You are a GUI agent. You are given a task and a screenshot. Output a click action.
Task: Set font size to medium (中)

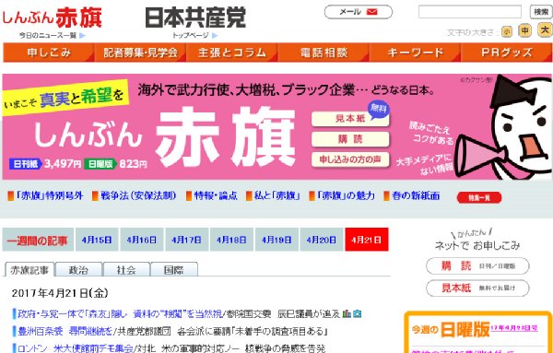pos(524,31)
